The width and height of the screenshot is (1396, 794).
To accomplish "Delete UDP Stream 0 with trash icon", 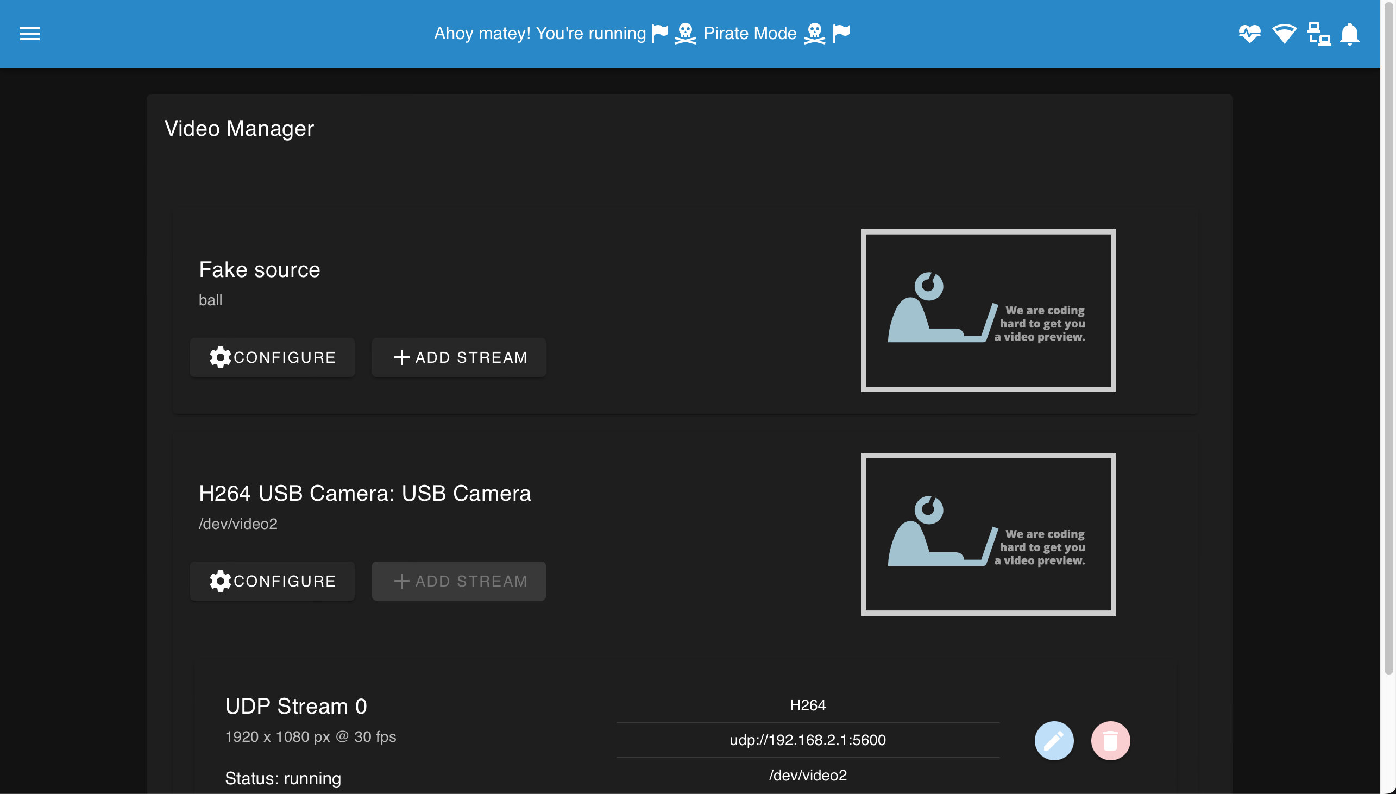I will click(1110, 740).
